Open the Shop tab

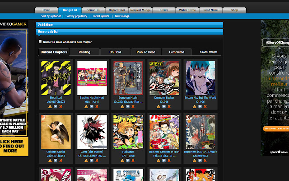click(x=234, y=10)
